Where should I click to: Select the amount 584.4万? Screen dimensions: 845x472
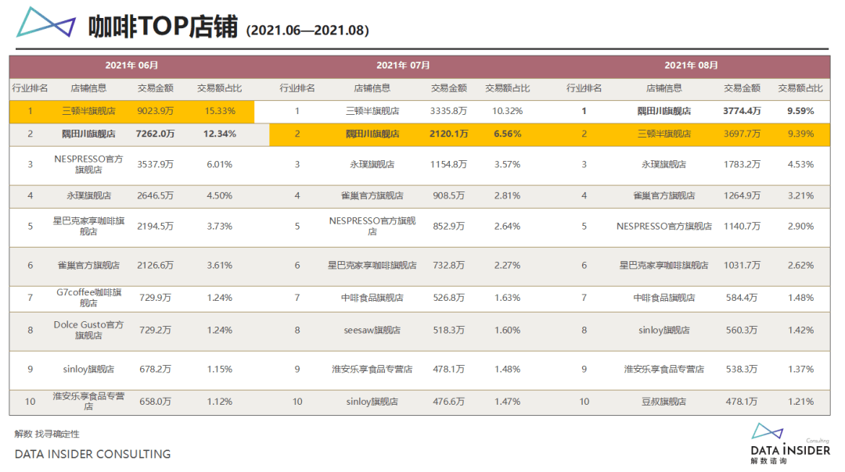[742, 298]
